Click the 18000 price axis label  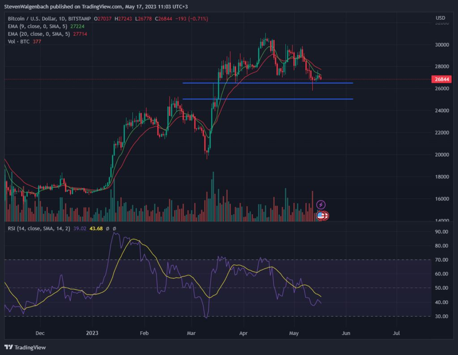tap(442, 177)
